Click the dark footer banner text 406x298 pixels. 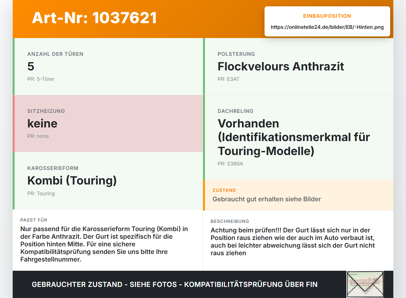pyautogui.click(x=175, y=285)
